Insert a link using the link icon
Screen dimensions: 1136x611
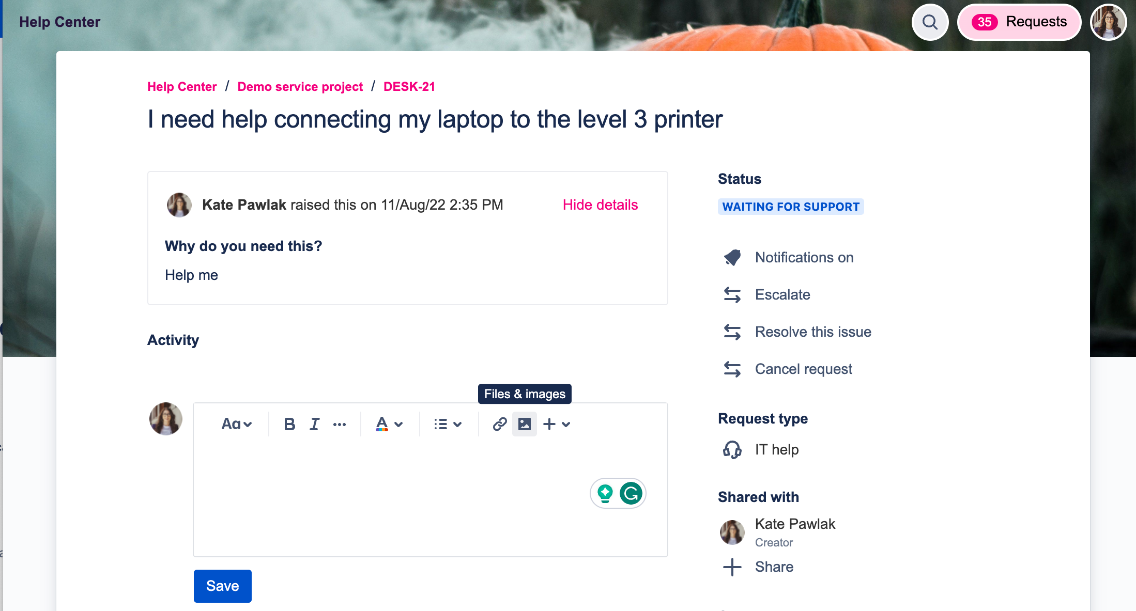(x=499, y=424)
